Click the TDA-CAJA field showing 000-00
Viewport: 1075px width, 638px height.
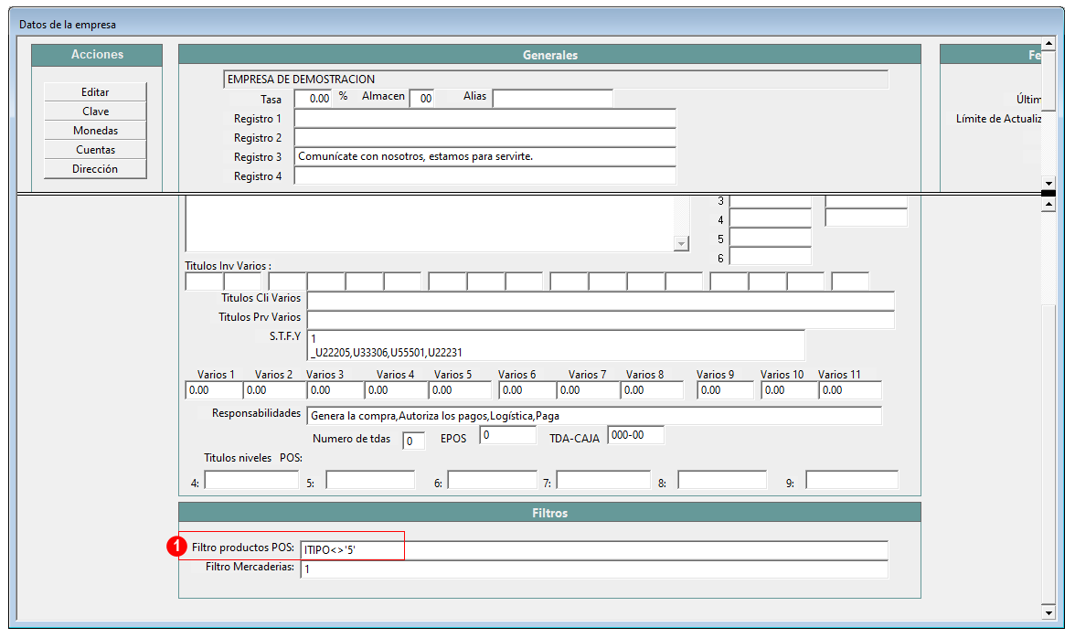(x=635, y=435)
